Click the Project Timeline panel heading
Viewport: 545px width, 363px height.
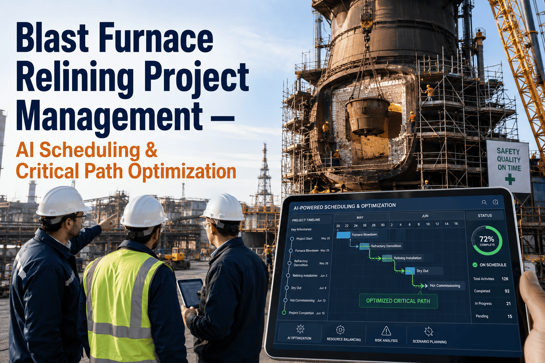(x=306, y=220)
